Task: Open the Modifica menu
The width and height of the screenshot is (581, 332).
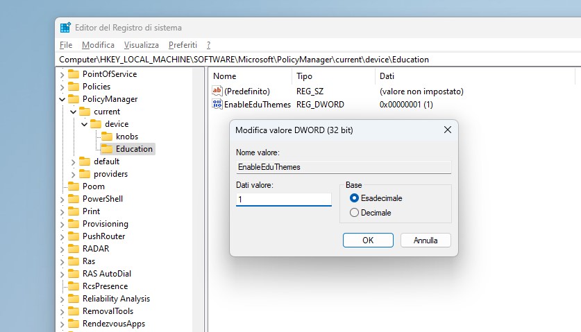Action: pyautogui.click(x=98, y=45)
